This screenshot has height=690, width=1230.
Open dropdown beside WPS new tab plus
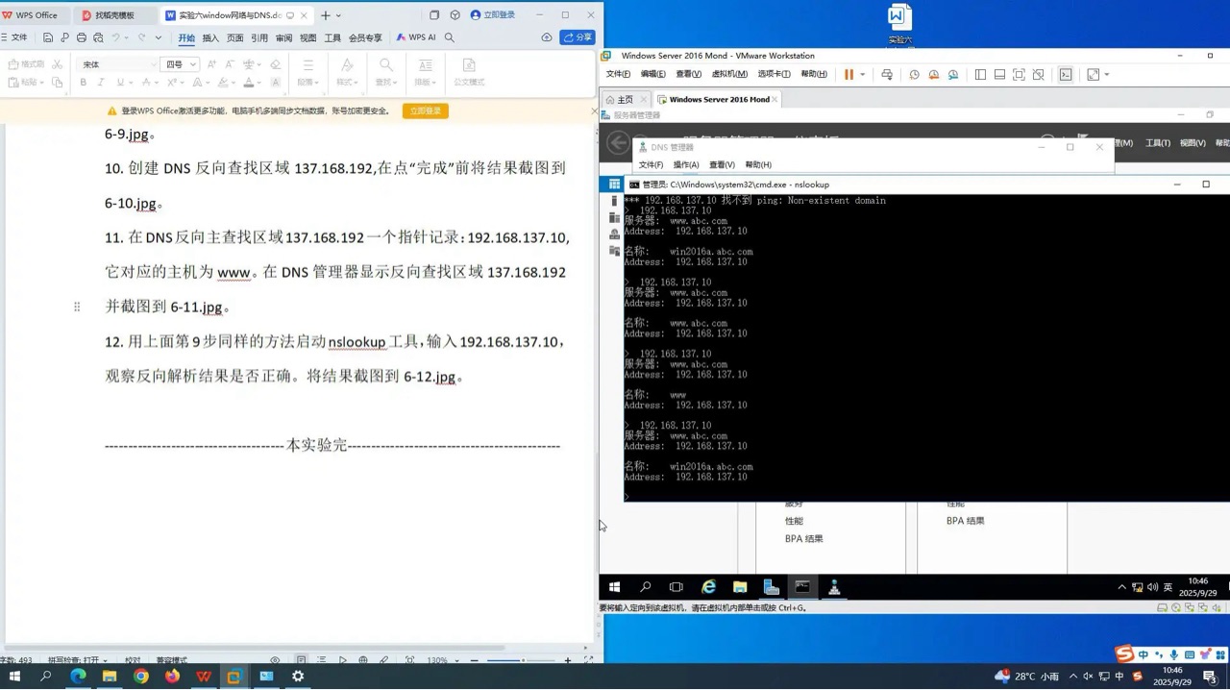(x=338, y=15)
